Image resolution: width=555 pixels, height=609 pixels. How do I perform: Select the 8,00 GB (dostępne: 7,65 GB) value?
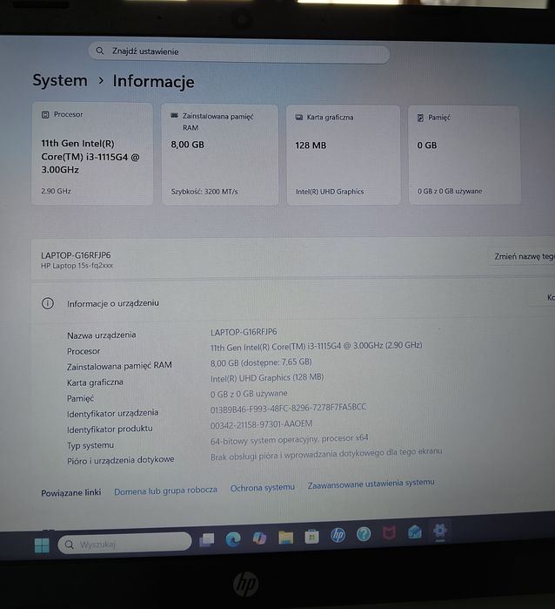tap(261, 362)
